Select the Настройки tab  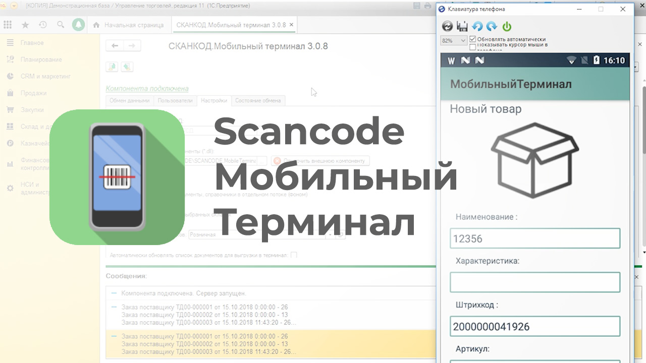click(x=214, y=100)
